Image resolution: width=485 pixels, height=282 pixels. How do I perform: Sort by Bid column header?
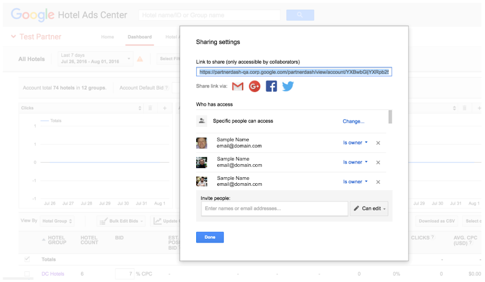[x=119, y=238]
